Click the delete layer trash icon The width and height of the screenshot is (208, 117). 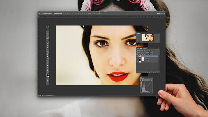pos(157,72)
